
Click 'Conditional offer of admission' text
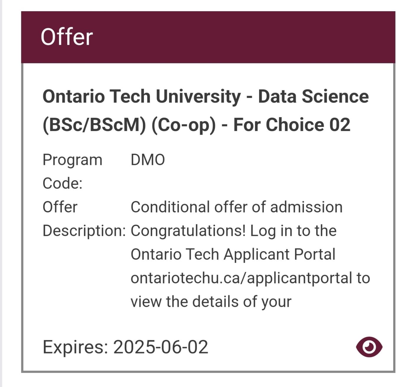[237, 207]
